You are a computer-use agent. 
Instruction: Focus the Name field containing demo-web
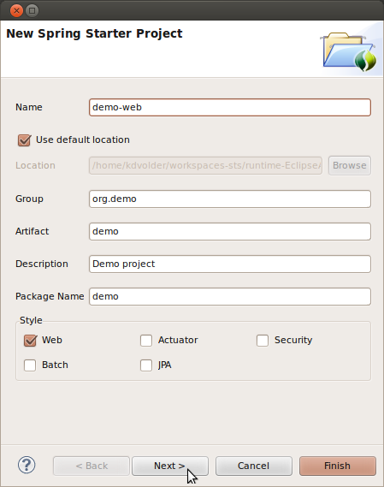point(230,108)
